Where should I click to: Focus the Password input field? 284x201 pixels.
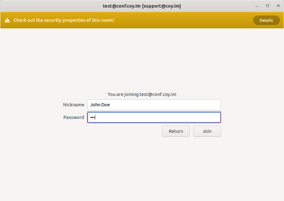pyautogui.click(x=154, y=117)
